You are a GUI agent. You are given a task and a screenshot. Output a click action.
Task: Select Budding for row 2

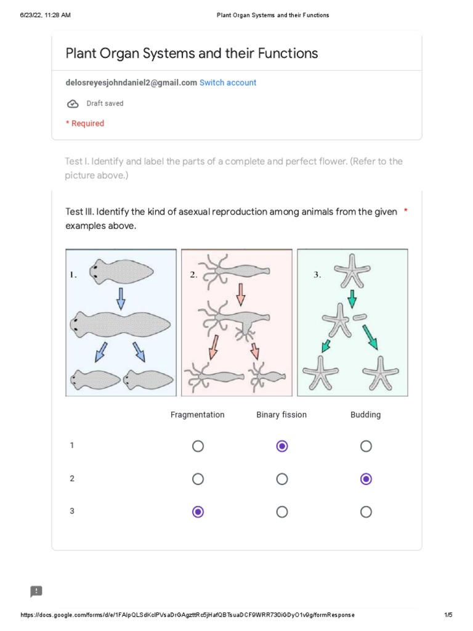tap(366, 479)
